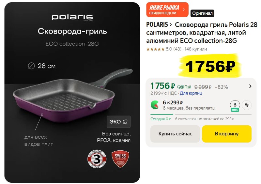Open the Yandex Pay icon next to price
261x184 pixels.
click(184, 87)
